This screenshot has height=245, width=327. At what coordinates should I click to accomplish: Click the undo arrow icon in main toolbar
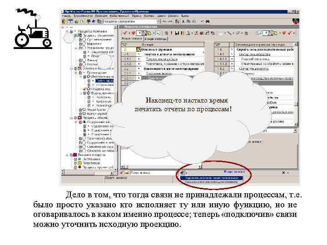click(x=202, y=21)
